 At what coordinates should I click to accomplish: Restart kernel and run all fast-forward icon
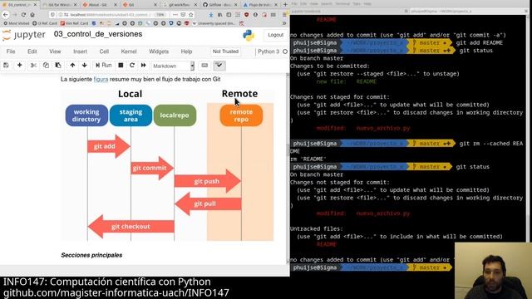[x=144, y=66]
